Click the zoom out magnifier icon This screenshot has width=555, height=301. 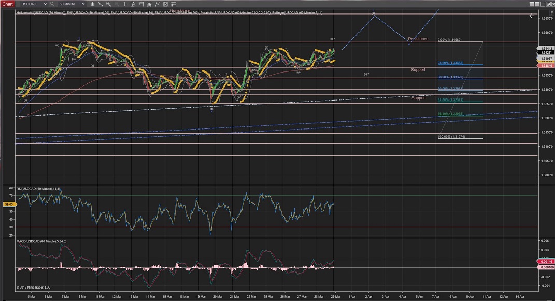(117, 4)
